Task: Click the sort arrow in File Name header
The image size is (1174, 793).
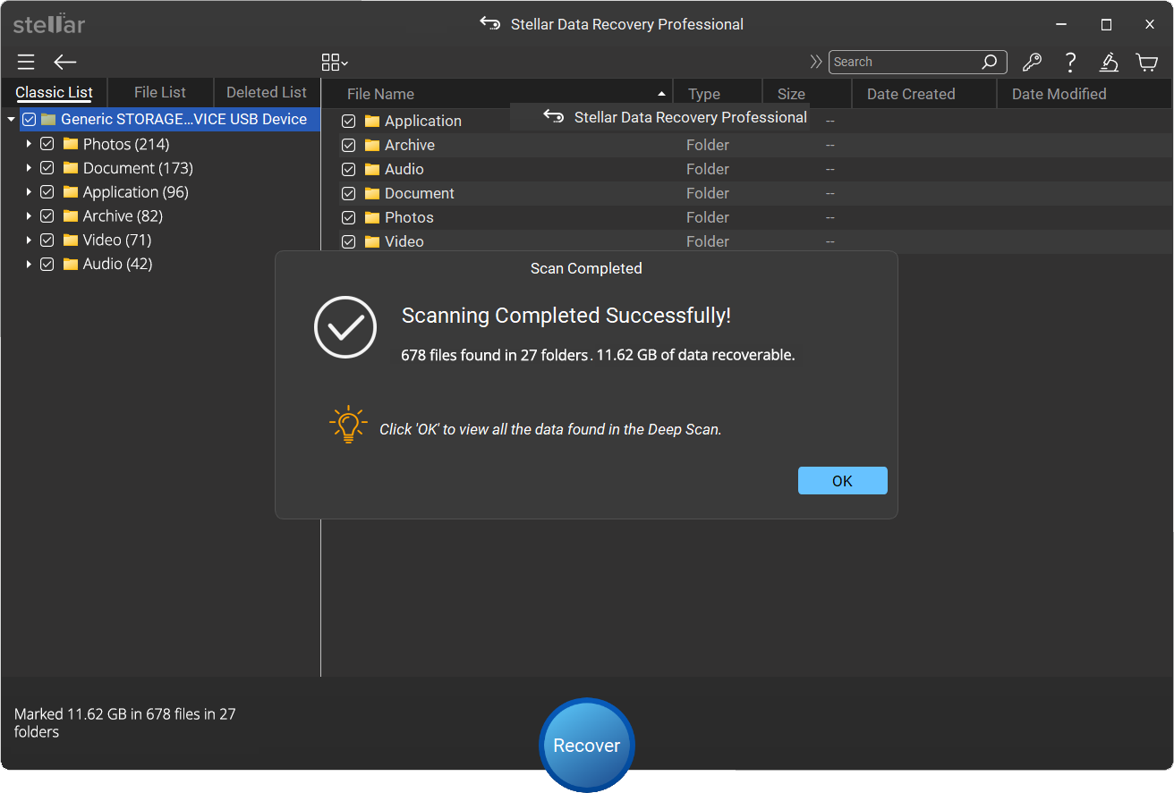Action: [x=661, y=94]
